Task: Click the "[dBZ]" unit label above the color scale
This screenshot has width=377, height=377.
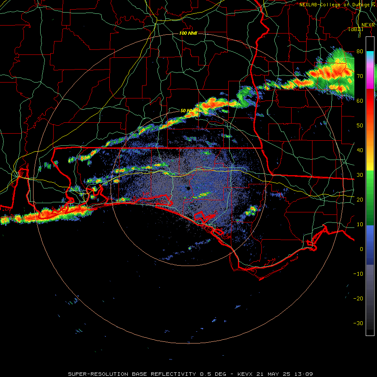Action: tap(356, 29)
